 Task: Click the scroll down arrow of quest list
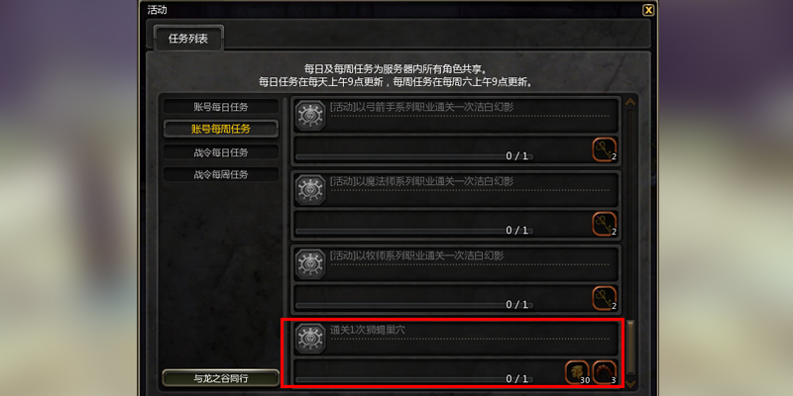[630, 384]
